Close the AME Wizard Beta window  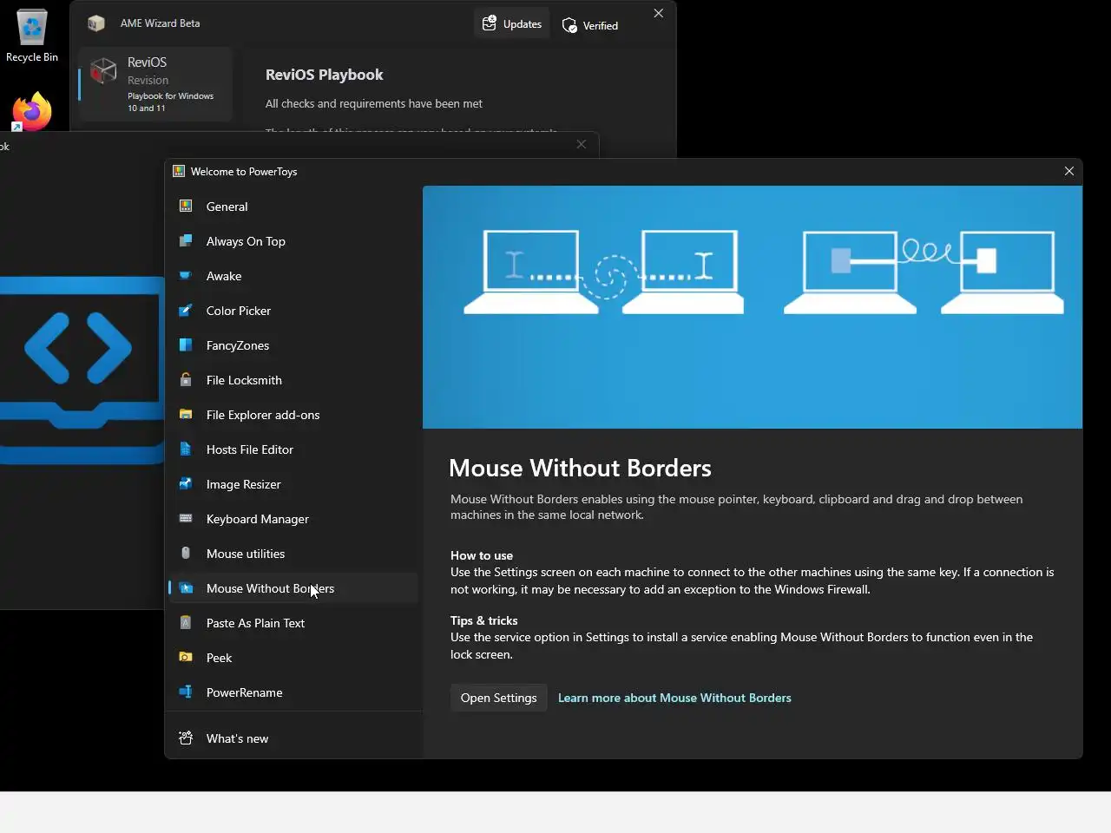tap(658, 13)
